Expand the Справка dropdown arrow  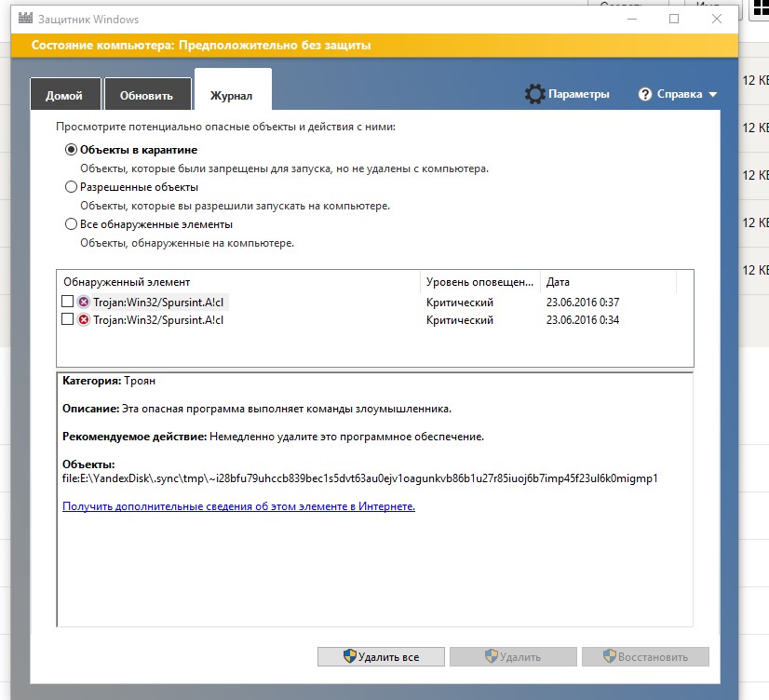point(712,95)
